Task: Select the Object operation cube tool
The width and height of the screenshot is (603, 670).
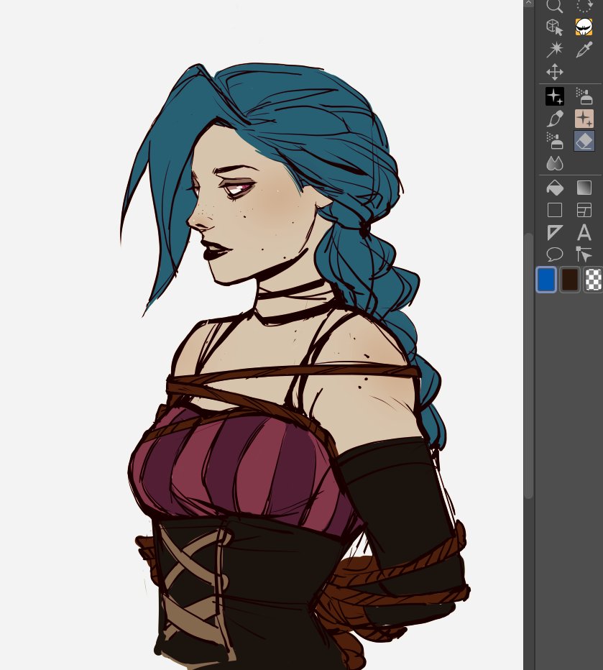Action: pyautogui.click(x=554, y=27)
